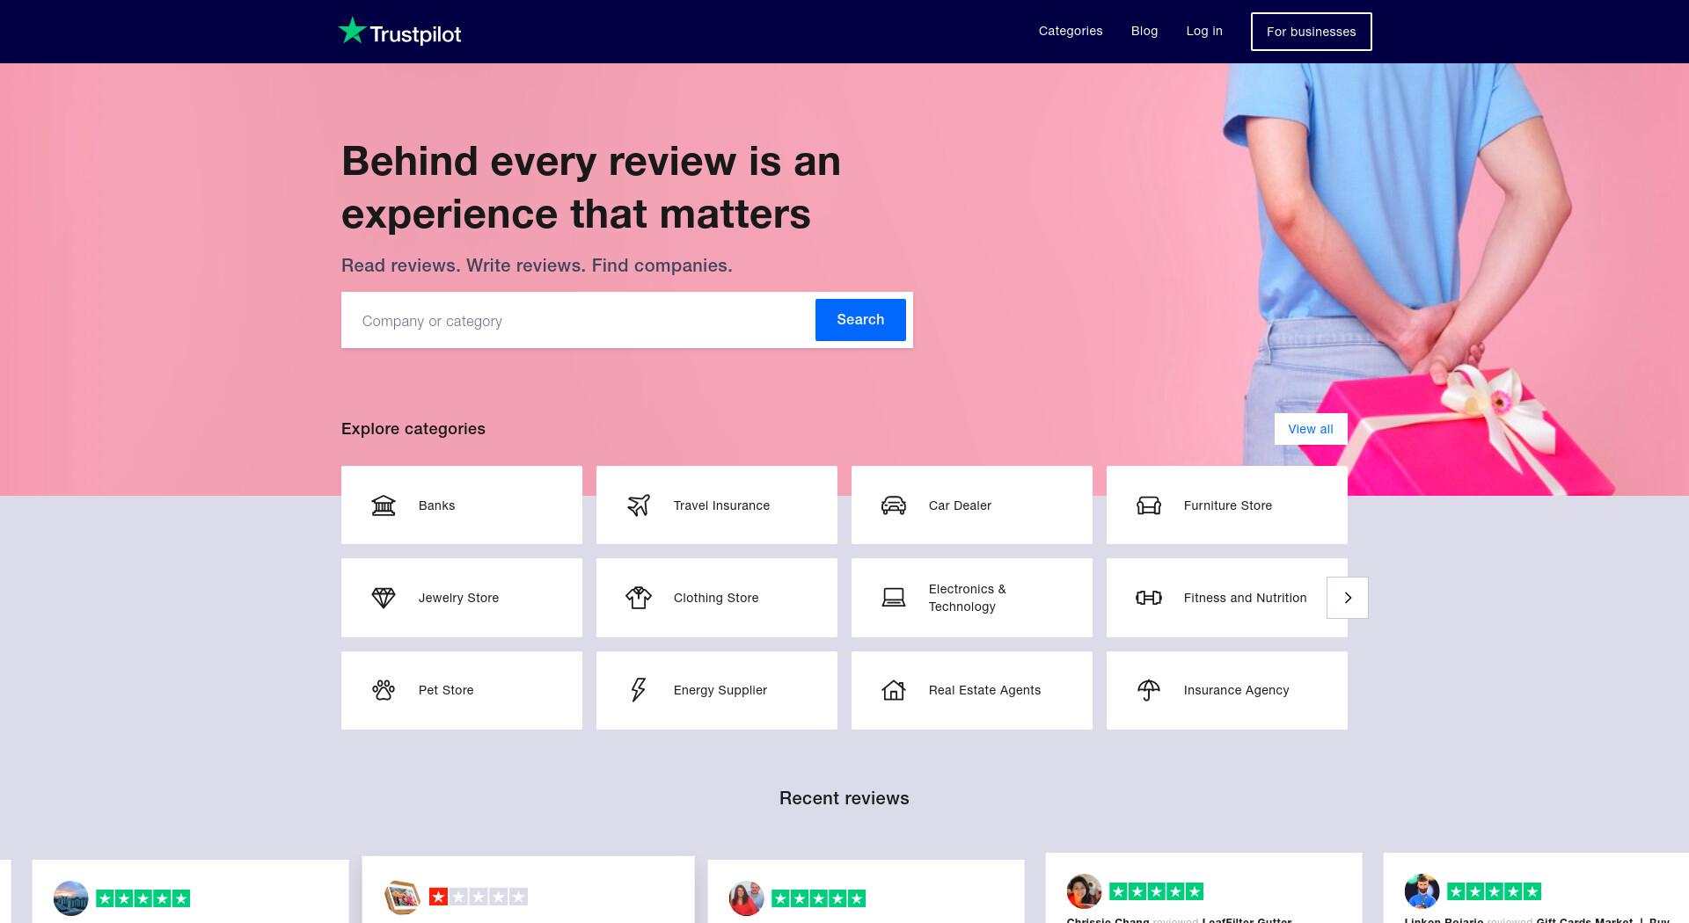Image resolution: width=1689 pixels, height=923 pixels.
Task: Select the Fitness and Nutrition category
Action: tap(1227, 598)
